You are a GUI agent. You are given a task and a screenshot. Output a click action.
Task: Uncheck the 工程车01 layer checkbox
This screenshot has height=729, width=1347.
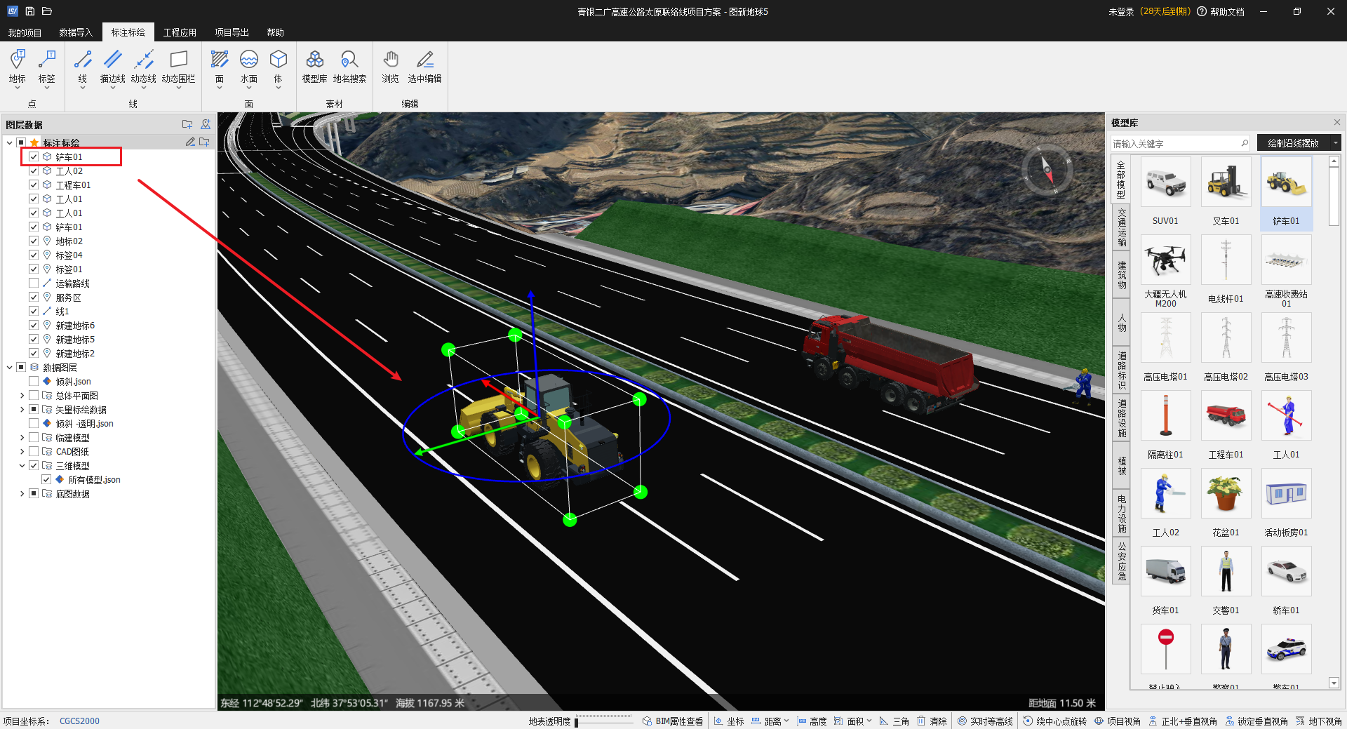tap(34, 185)
